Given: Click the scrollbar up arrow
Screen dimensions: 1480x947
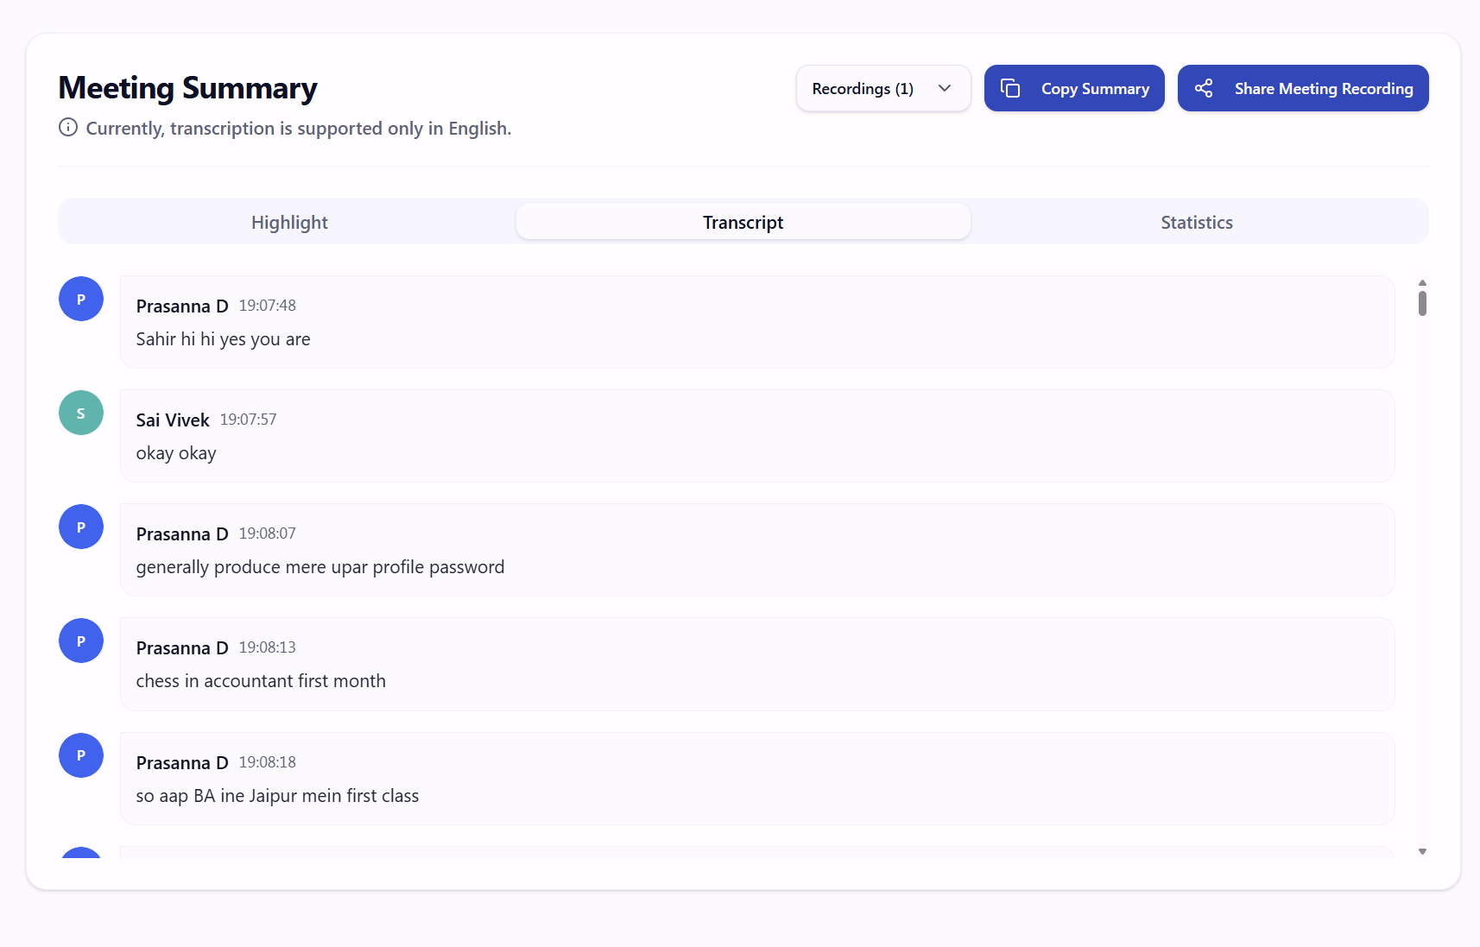Looking at the screenshot, I should point(1422,282).
